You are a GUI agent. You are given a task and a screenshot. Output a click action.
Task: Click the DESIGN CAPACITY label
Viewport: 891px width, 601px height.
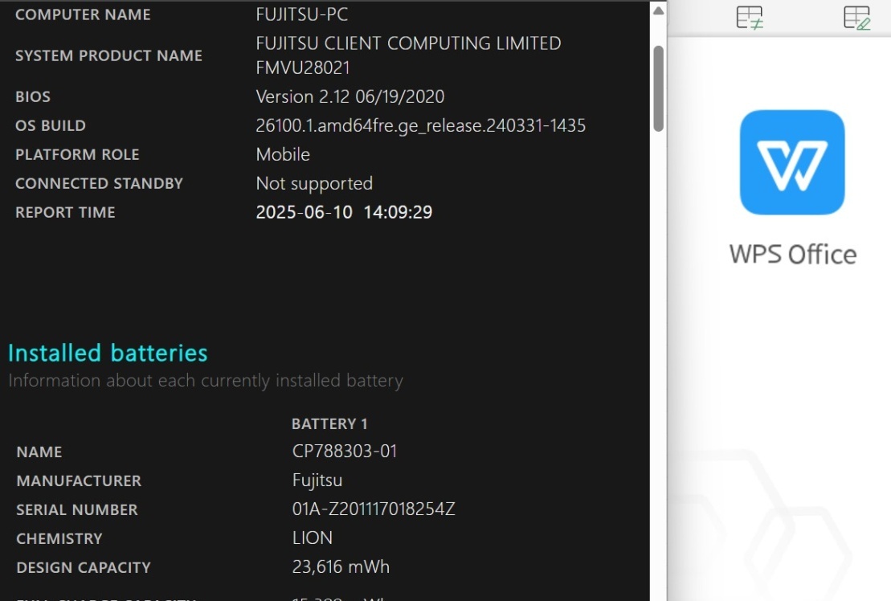point(84,567)
